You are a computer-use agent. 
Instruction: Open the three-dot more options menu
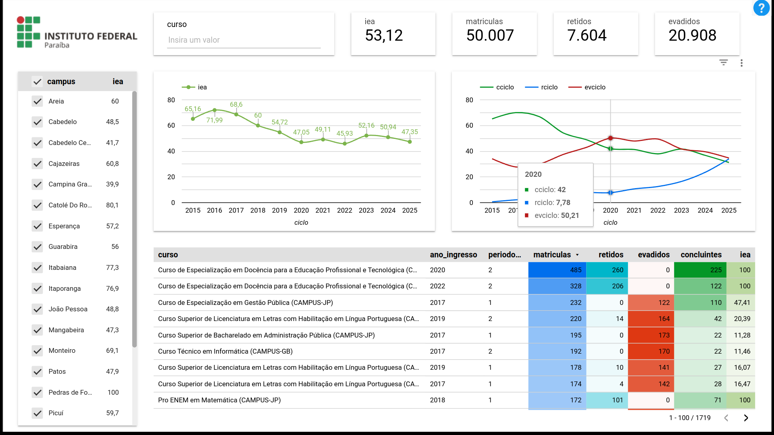(741, 63)
